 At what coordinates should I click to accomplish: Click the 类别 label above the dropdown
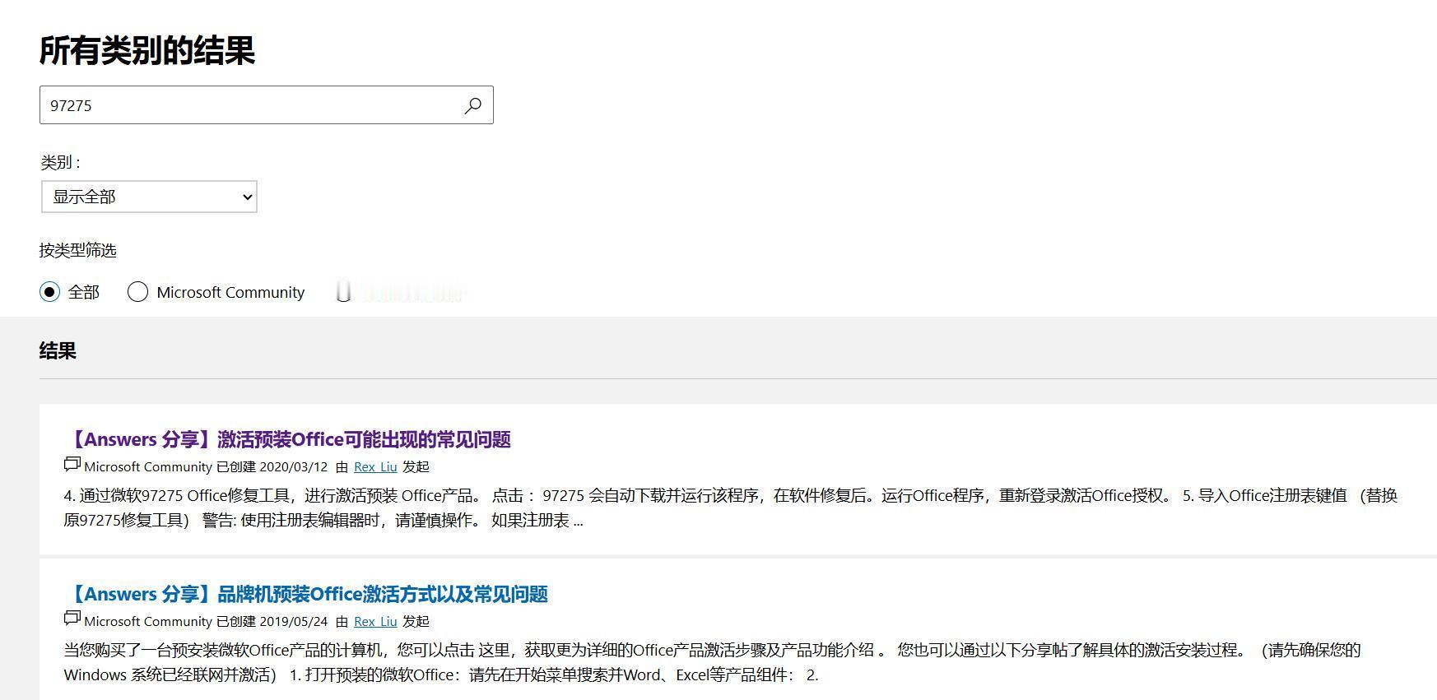[x=61, y=162]
